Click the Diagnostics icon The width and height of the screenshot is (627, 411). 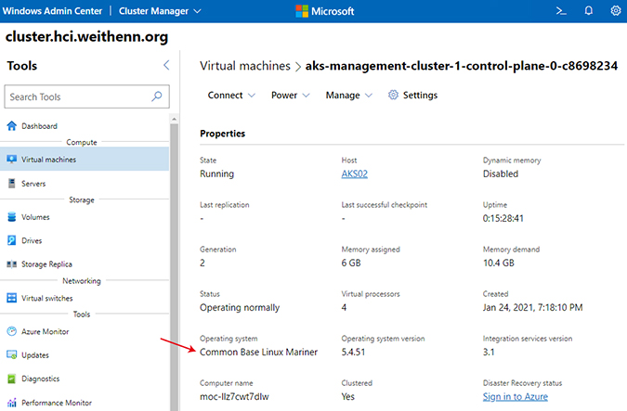(11, 379)
